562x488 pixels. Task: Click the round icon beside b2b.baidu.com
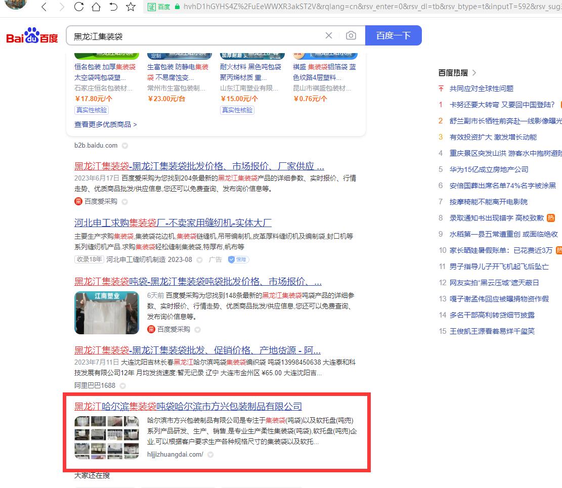pos(125,146)
